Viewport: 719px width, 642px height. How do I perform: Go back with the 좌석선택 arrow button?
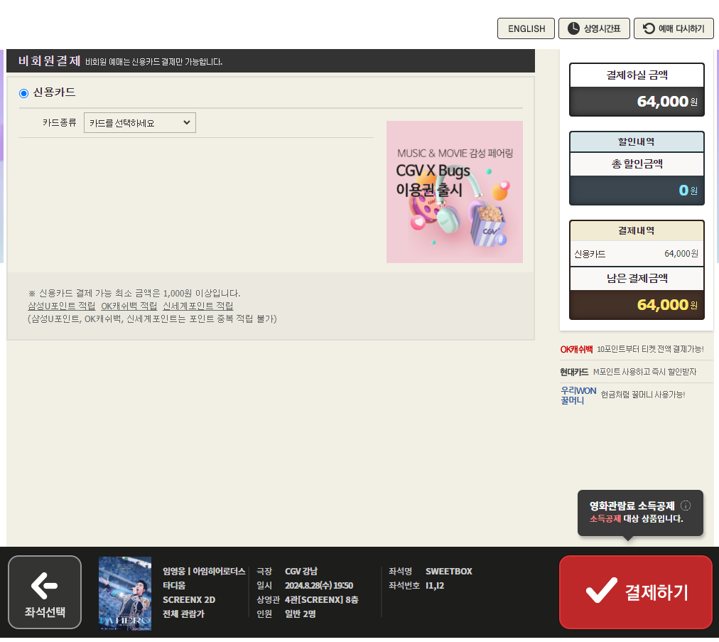coord(45,592)
